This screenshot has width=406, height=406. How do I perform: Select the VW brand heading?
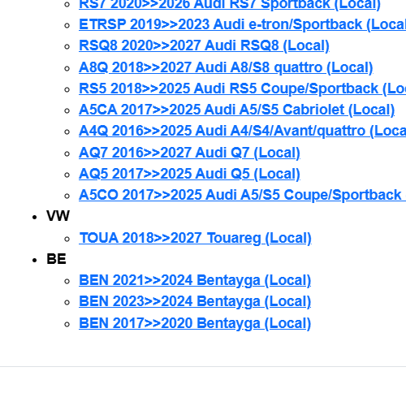click(58, 216)
